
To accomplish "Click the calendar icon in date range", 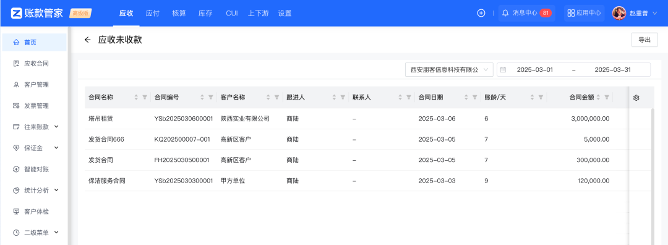I will (x=503, y=70).
